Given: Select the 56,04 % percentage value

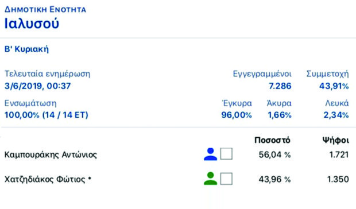Looking at the screenshot, I should [x=274, y=155].
